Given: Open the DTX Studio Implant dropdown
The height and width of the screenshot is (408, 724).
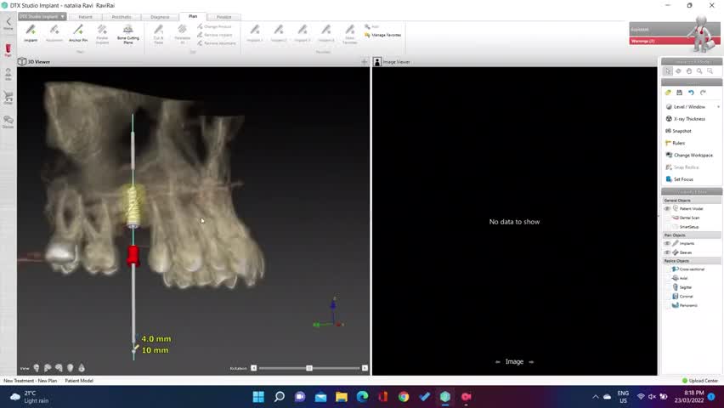Looking at the screenshot, I should (42, 16).
